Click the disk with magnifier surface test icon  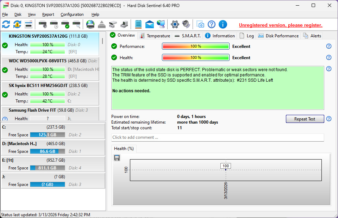(x=76, y=24)
